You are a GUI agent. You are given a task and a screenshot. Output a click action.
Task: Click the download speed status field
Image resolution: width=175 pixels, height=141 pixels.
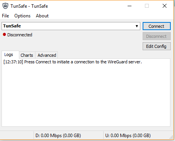click(x=69, y=136)
